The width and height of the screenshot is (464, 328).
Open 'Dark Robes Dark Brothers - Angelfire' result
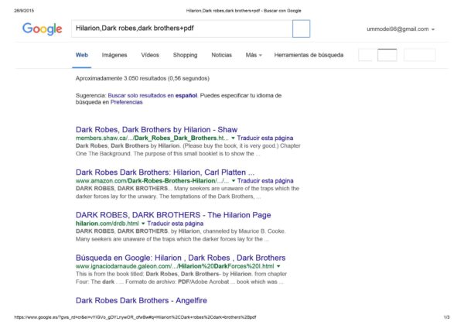tap(142, 300)
